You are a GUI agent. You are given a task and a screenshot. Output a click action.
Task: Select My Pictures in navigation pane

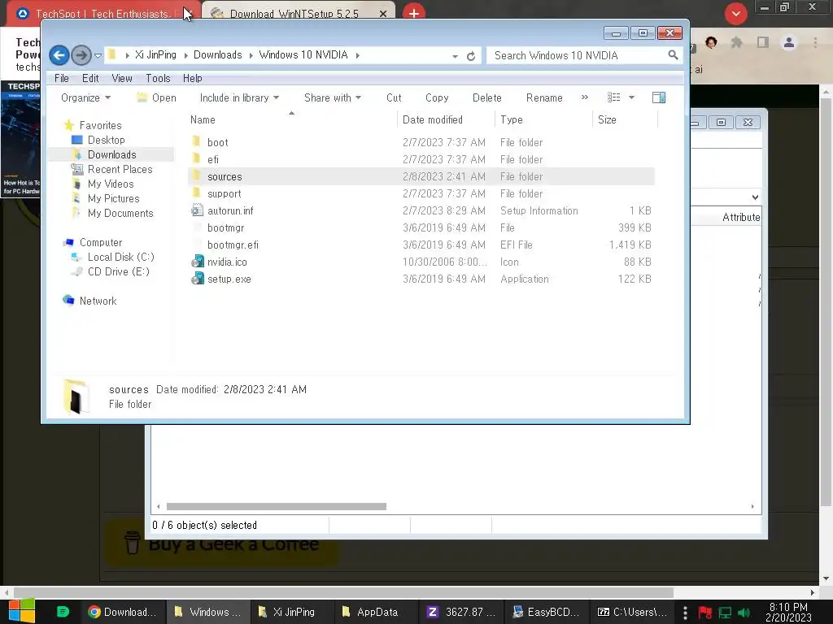(x=114, y=198)
